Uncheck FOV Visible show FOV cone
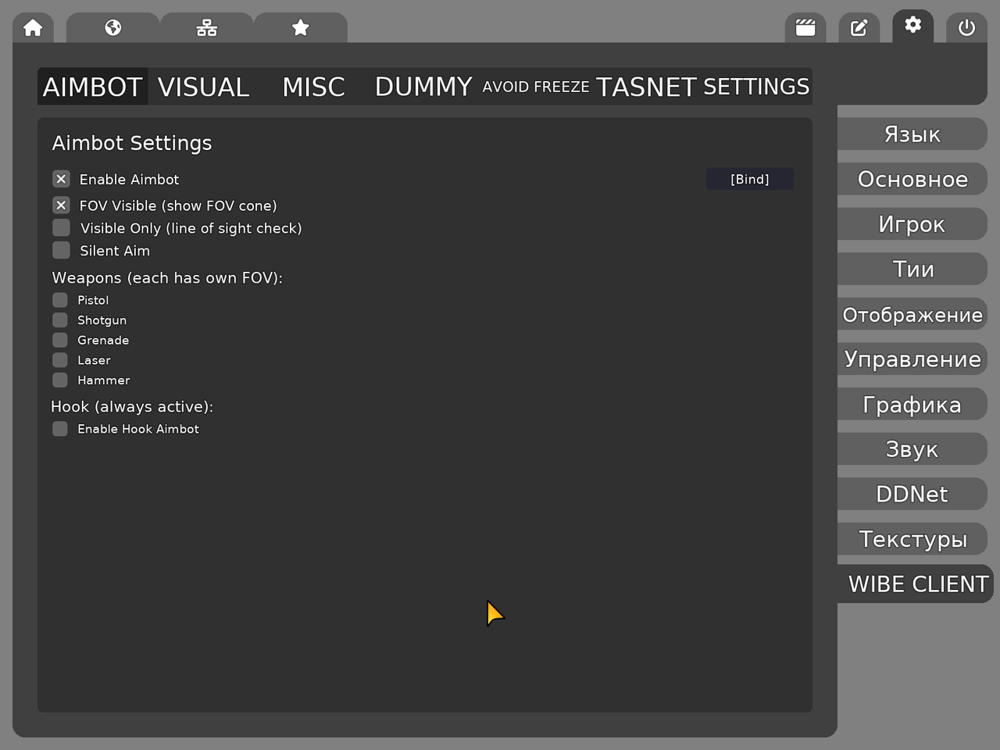Image resolution: width=1000 pixels, height=750 pixels. [x=61, y=205]
